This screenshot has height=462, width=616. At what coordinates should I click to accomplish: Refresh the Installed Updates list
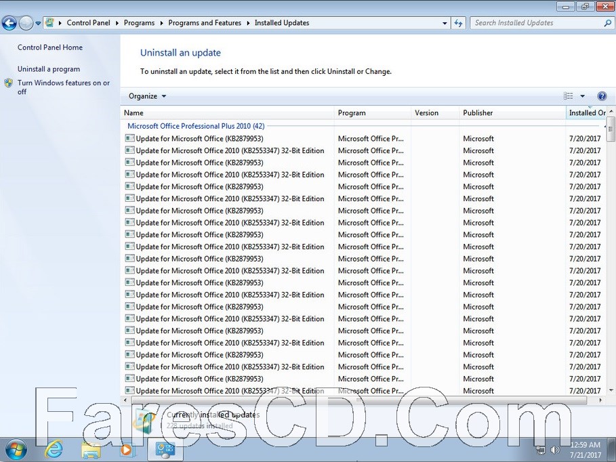click(x=458, y=23)
